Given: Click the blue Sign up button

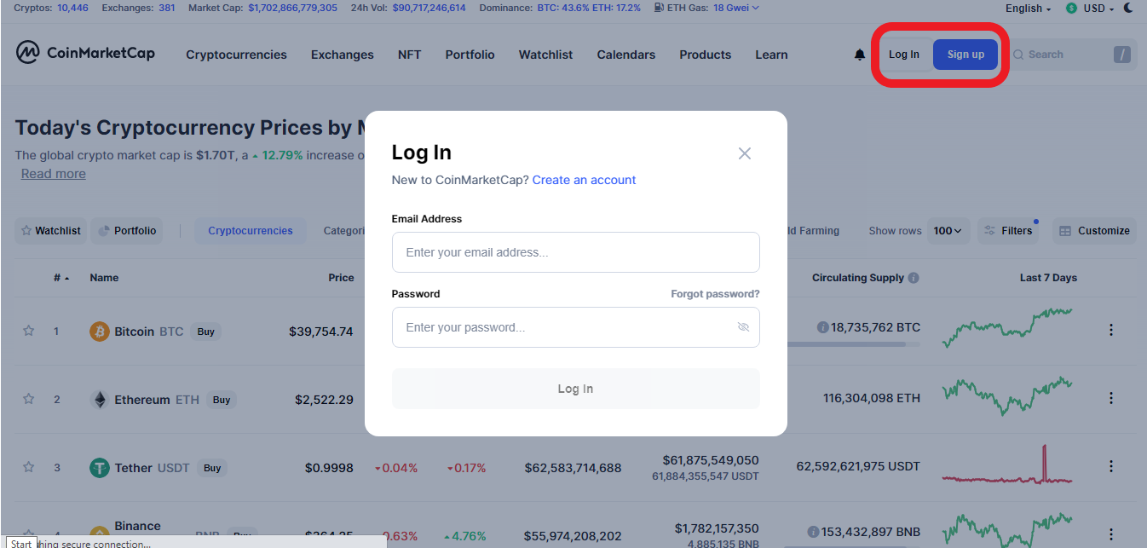Looking at the screenshot, I should click(965, 55).
